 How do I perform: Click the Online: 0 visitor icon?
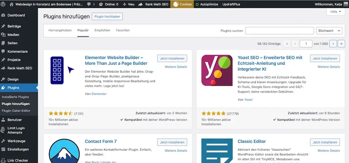(x=101, y=4)
